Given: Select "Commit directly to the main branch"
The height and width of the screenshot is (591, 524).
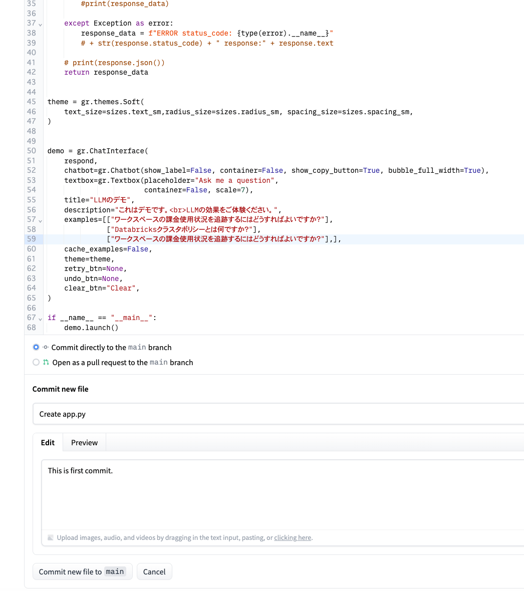Looking at the screenshot, I should coord(36,347).
